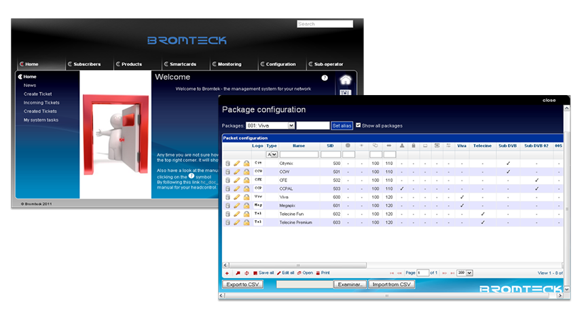Viewport: 584px width, 315px height.
Task: Open the Type filter dropdown
Action: (x=272, y=155)
